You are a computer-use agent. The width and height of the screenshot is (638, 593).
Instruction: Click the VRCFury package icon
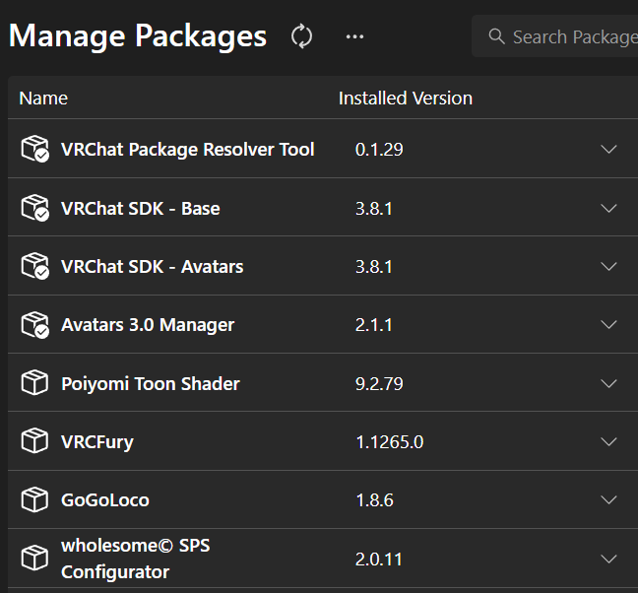coord(34,441)
